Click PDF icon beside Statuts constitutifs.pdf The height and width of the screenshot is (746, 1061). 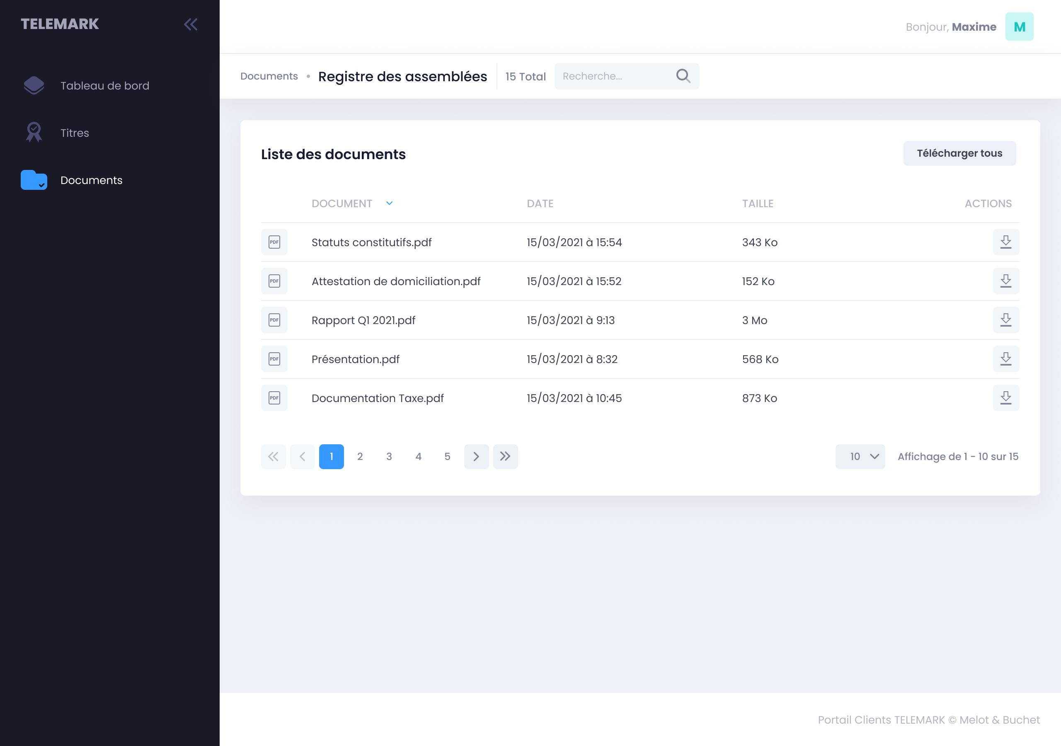[x=274, y=242]
